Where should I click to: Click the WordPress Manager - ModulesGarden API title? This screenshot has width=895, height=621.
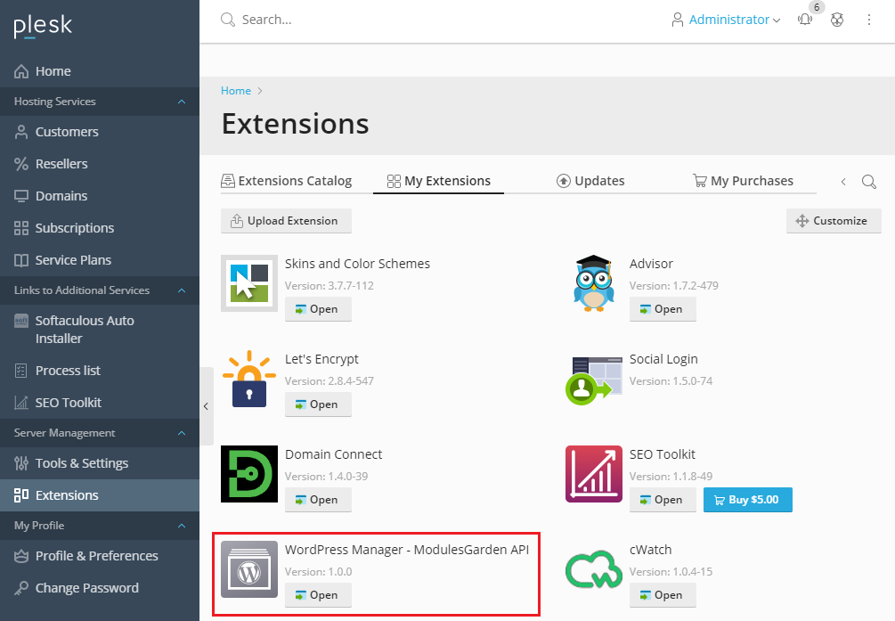(x=407, y=550)
